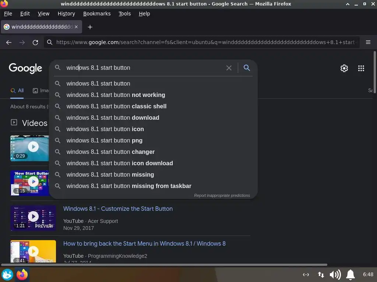Choose suggestion ending 'not working'
The image size is (377, 282).
pyautogui.click(x=153, y=95)
